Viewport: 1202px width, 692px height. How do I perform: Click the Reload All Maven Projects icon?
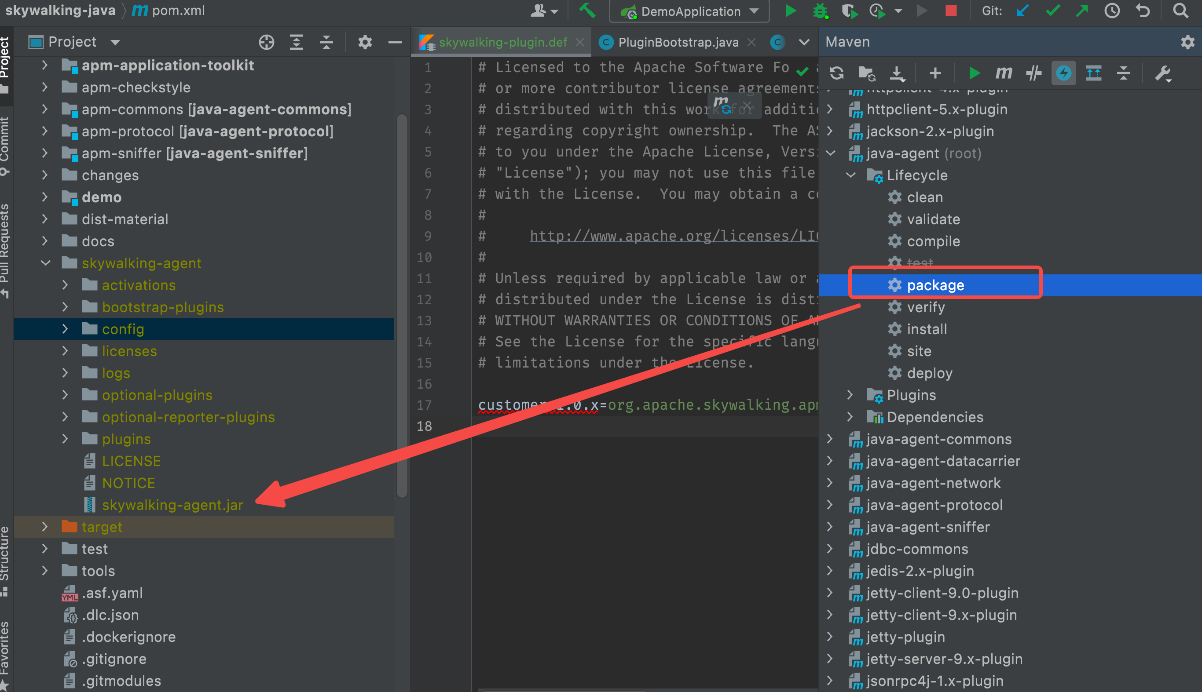click(837, 73)
